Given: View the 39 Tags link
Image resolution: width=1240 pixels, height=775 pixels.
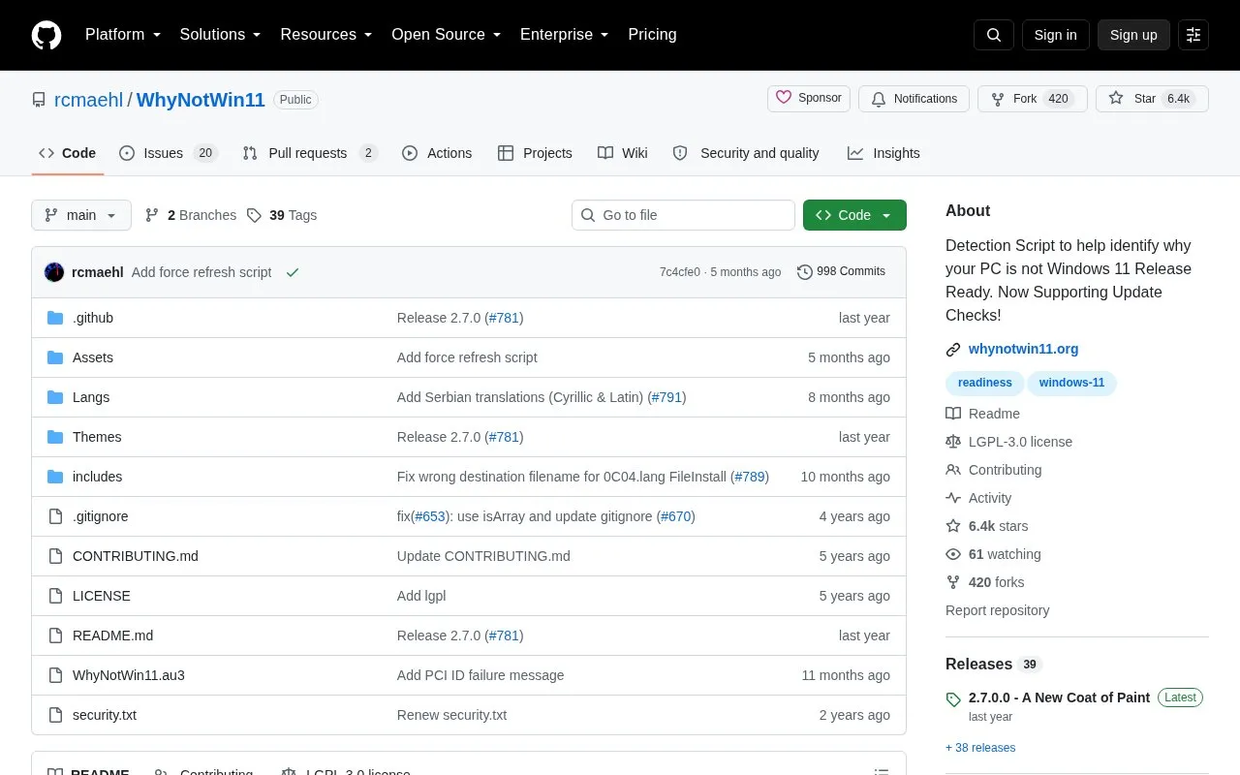Looking at the screenshot, I should (x=282, y=215).
